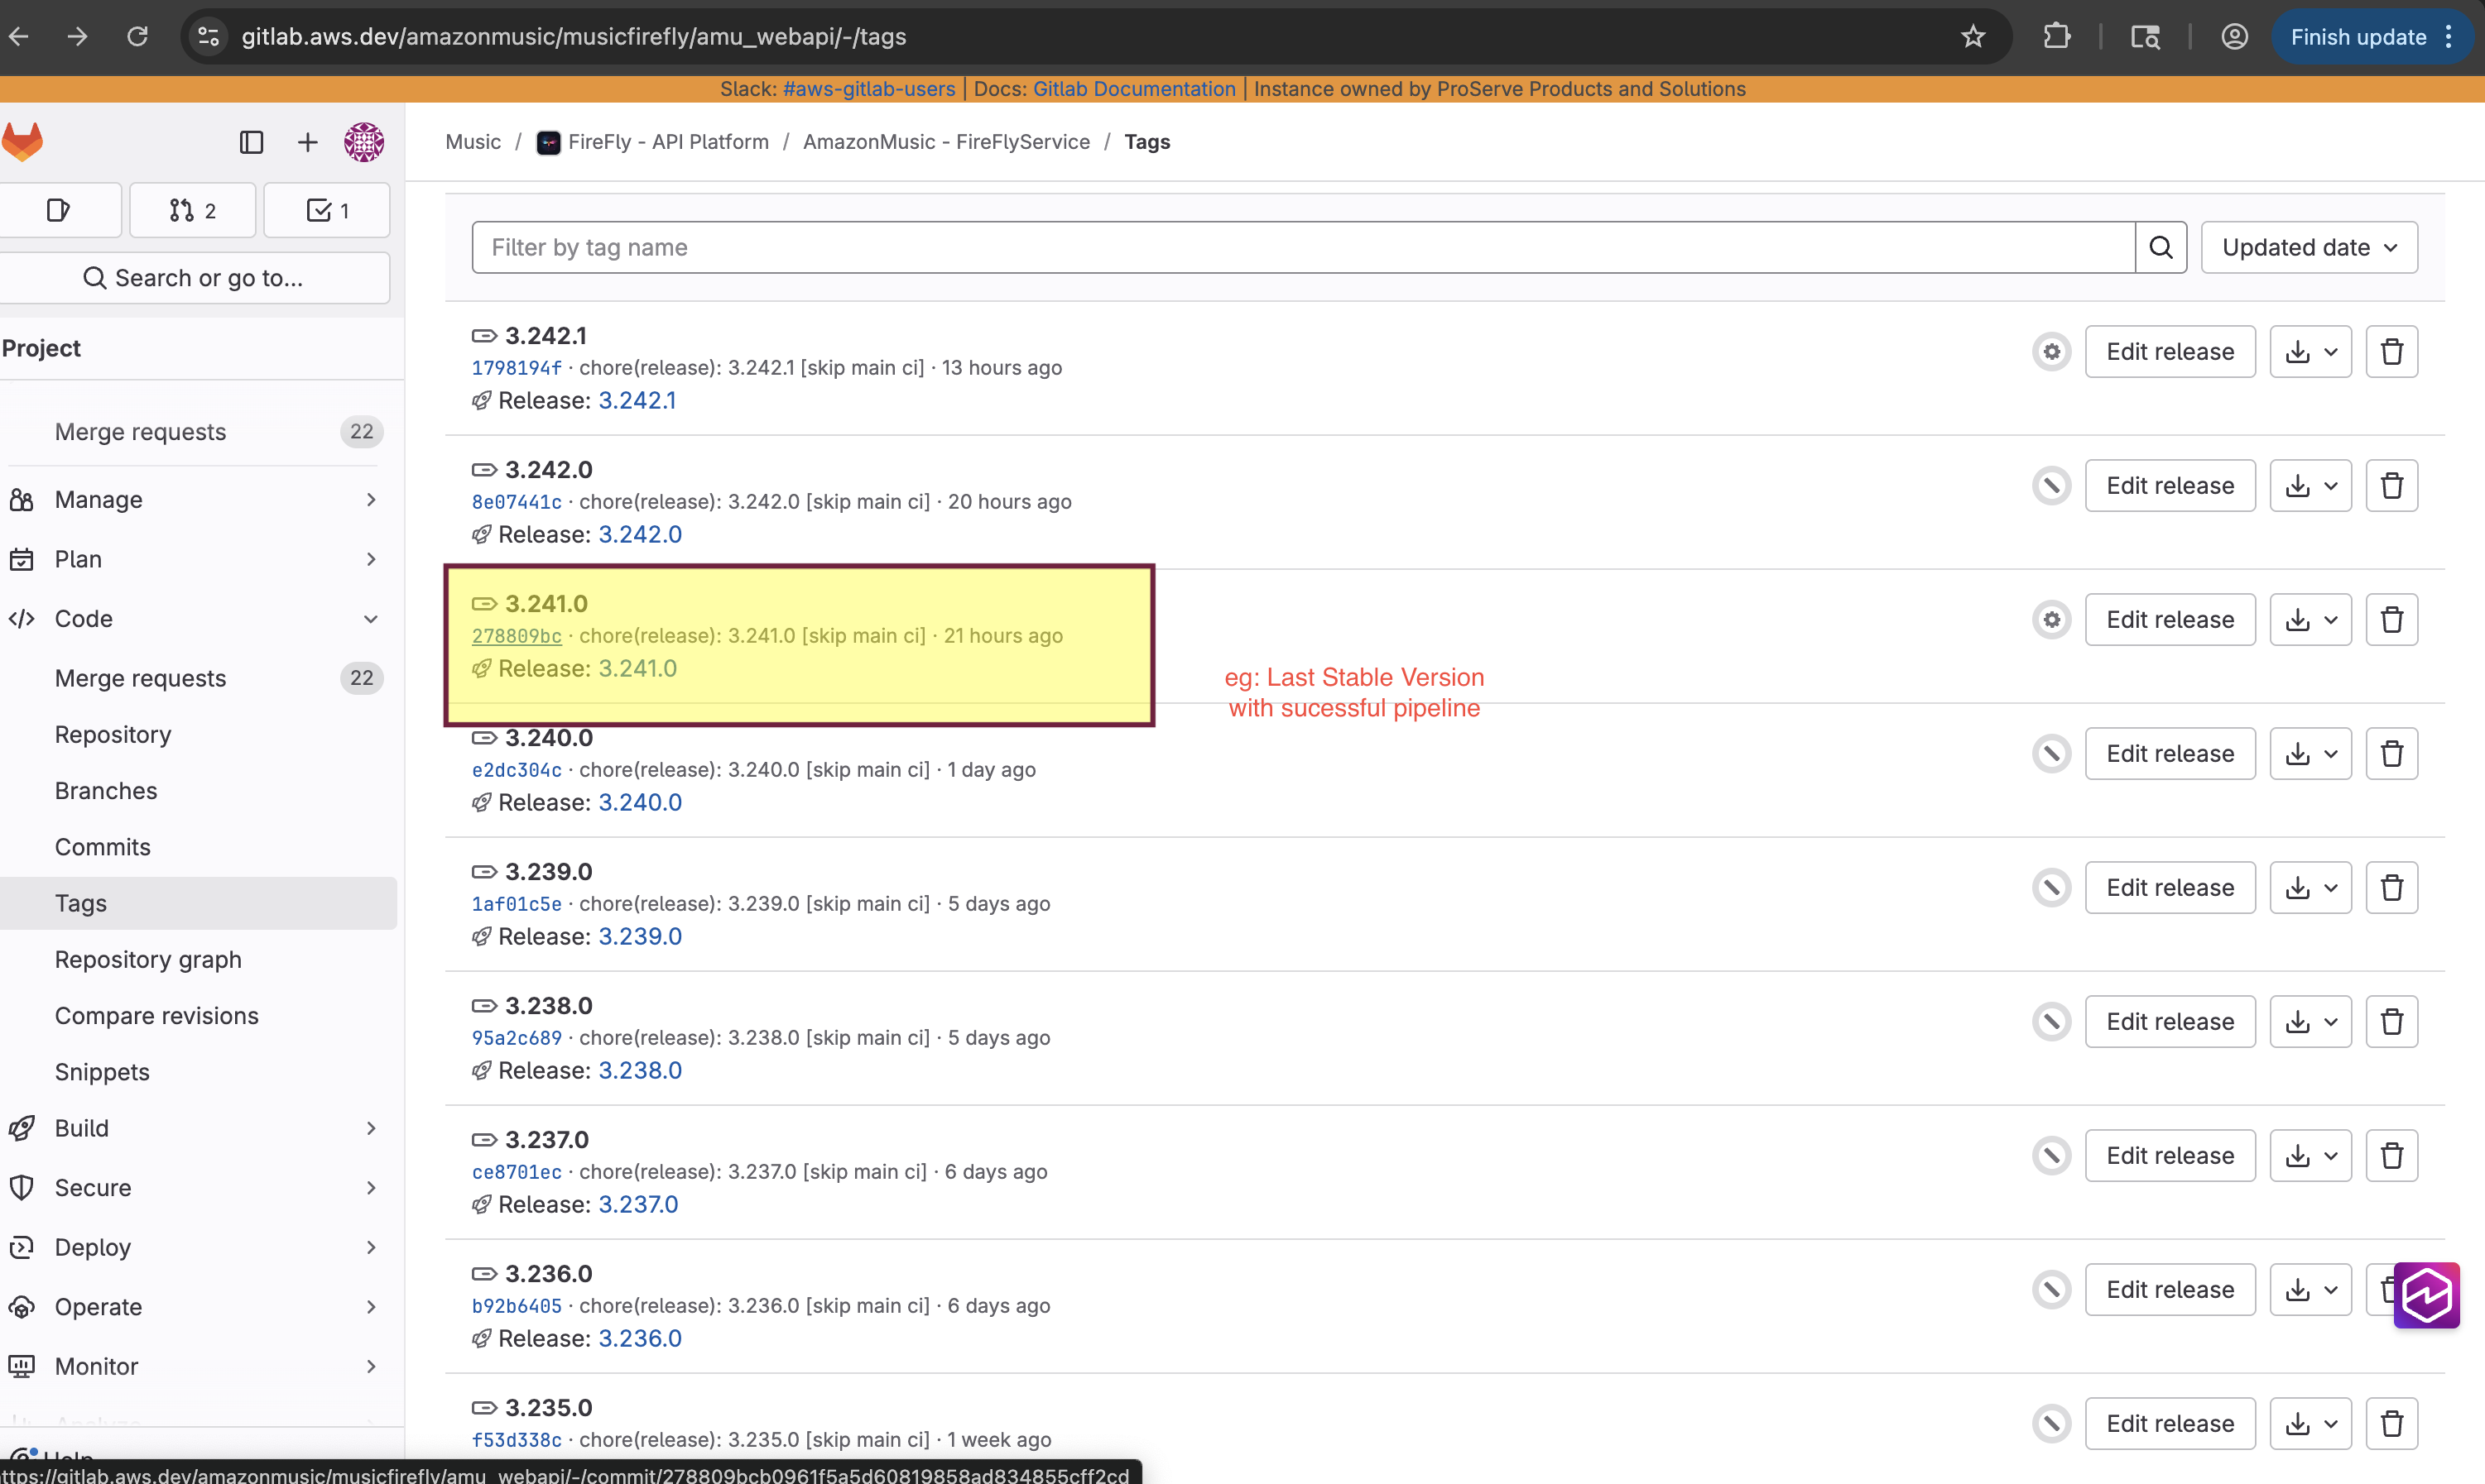The image size is (2485, 1484).
Task: Open download dropdown for tag 3.240.0
Action: (x=2309, y=754)
